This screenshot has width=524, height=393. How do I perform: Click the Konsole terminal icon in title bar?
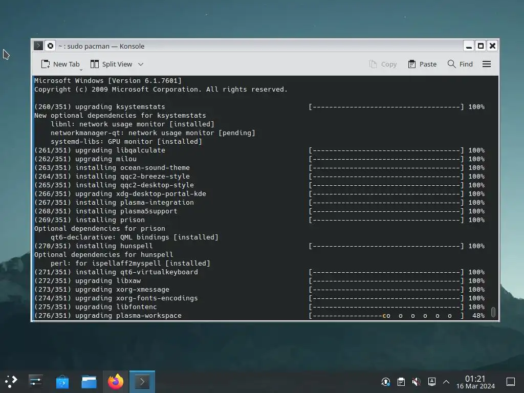click(38, 46)
